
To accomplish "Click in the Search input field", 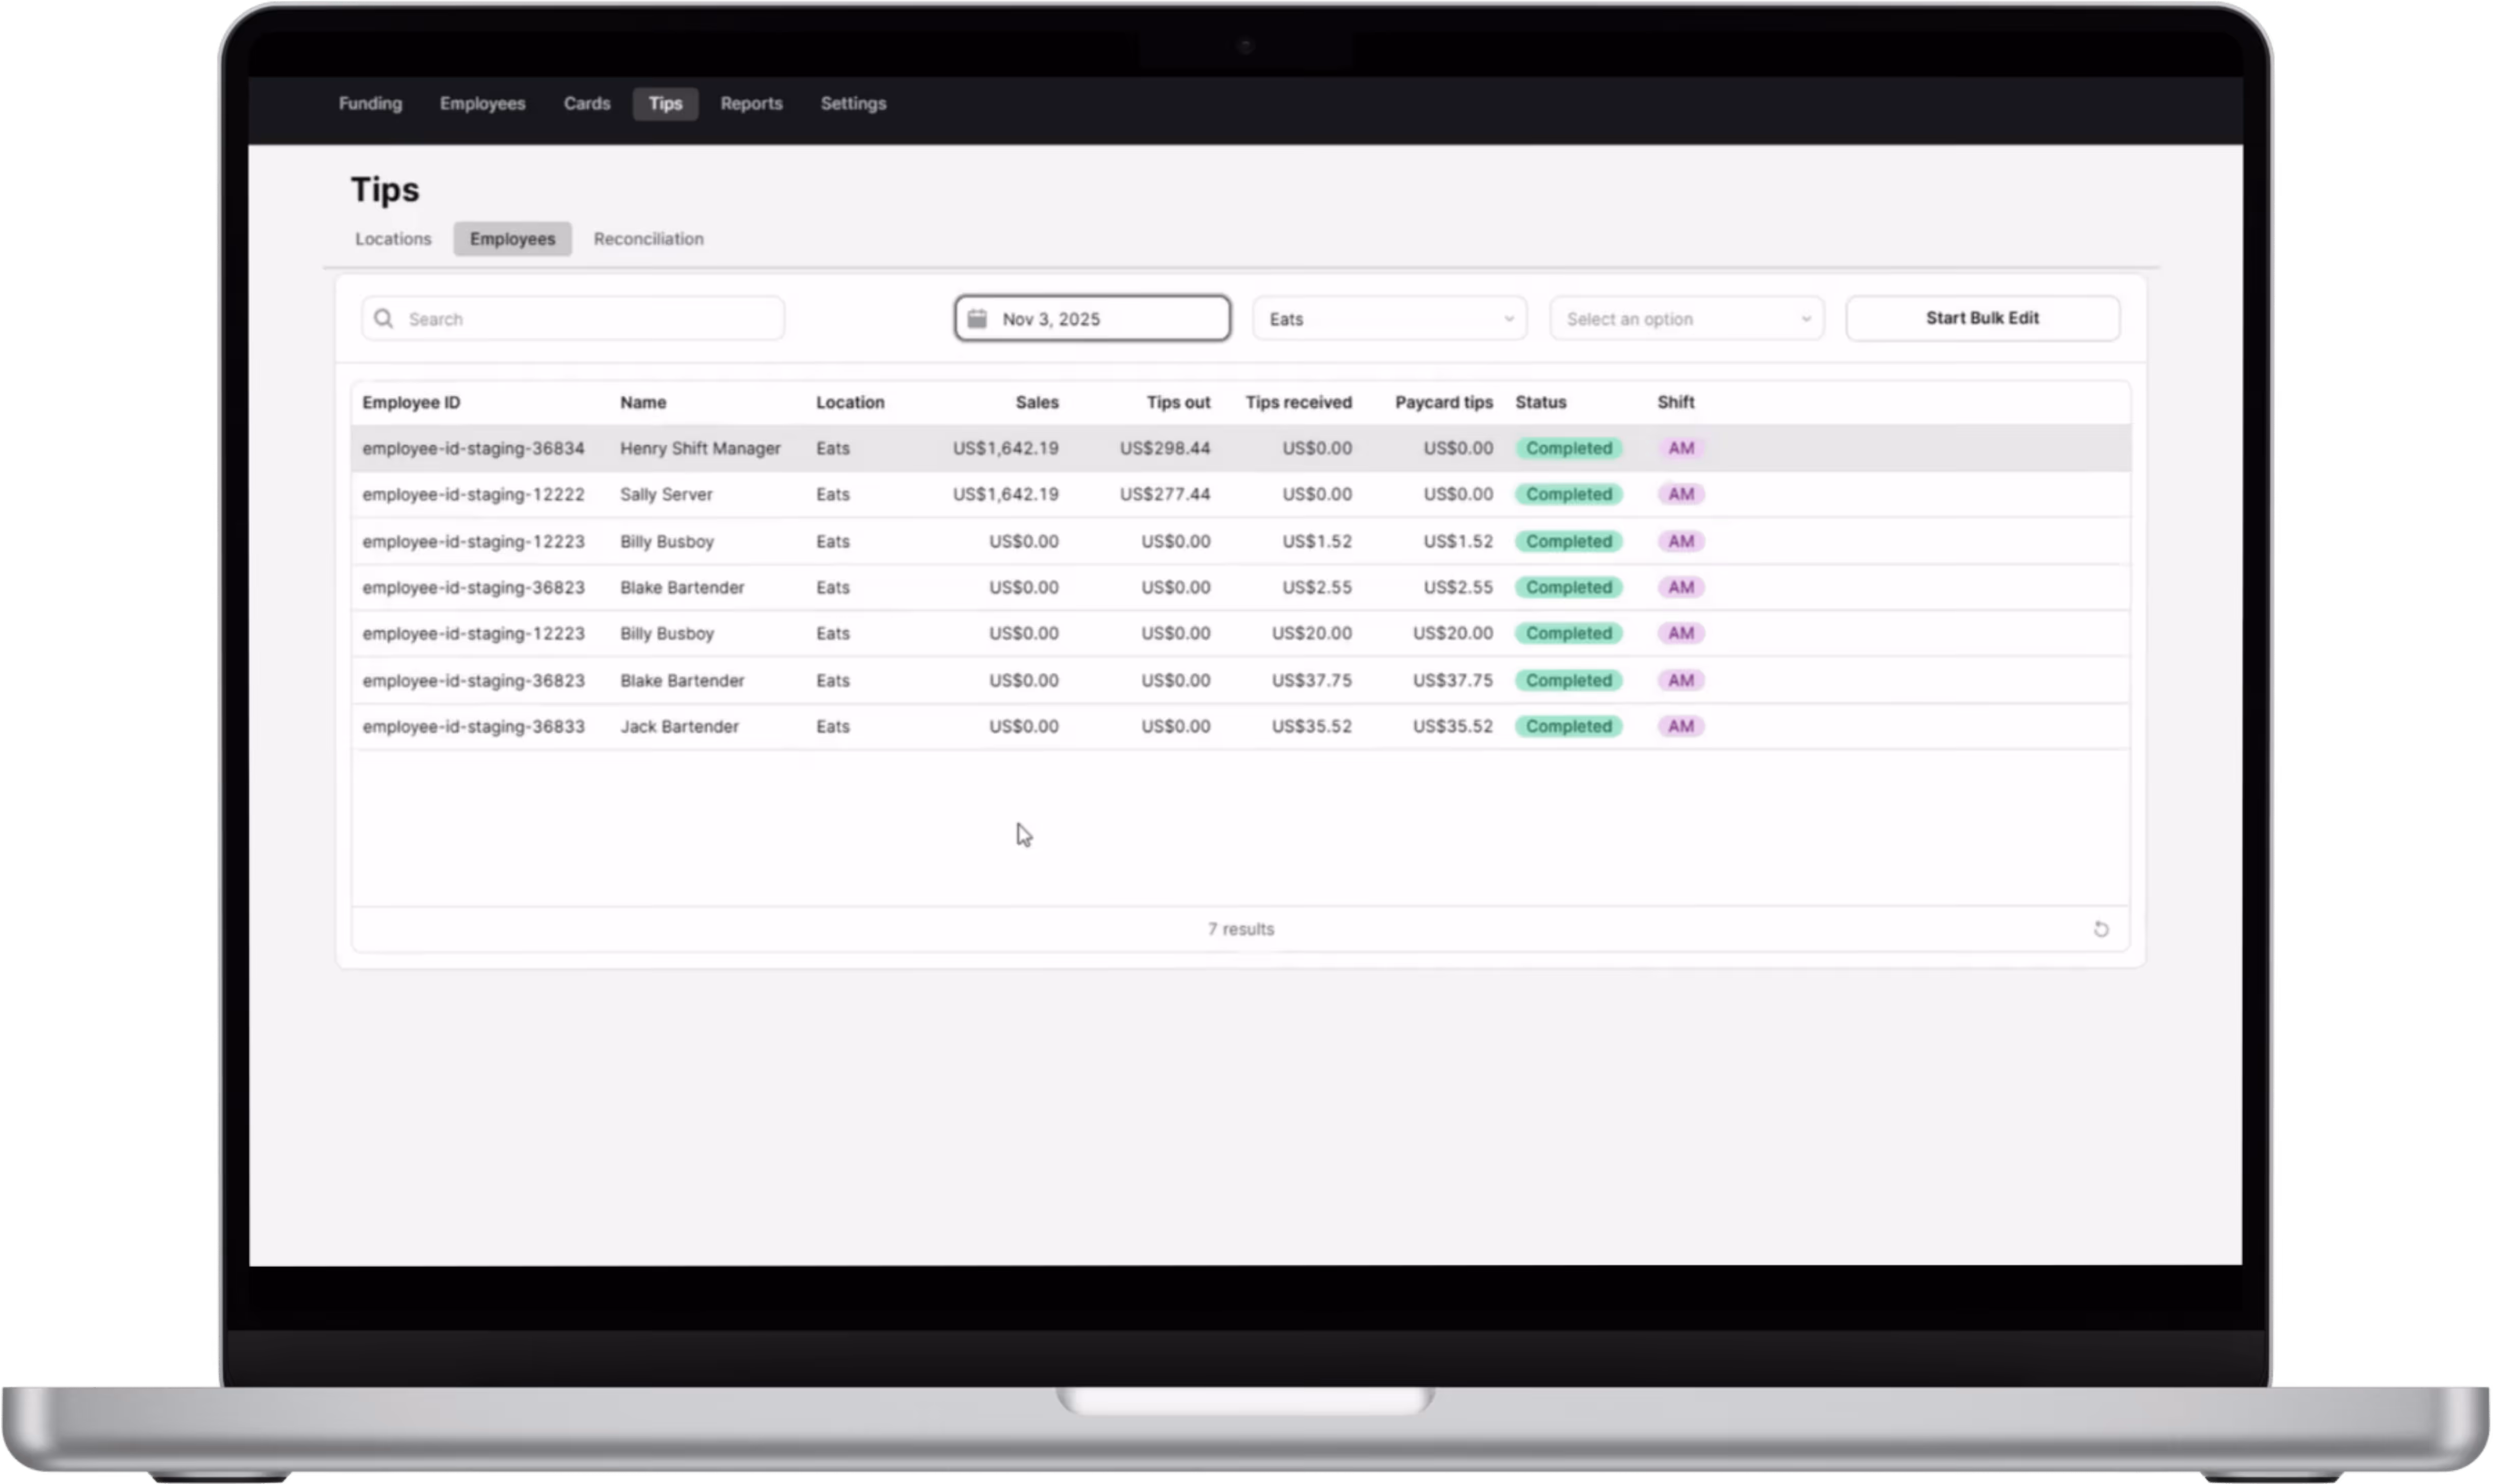I will pos(590,319).
